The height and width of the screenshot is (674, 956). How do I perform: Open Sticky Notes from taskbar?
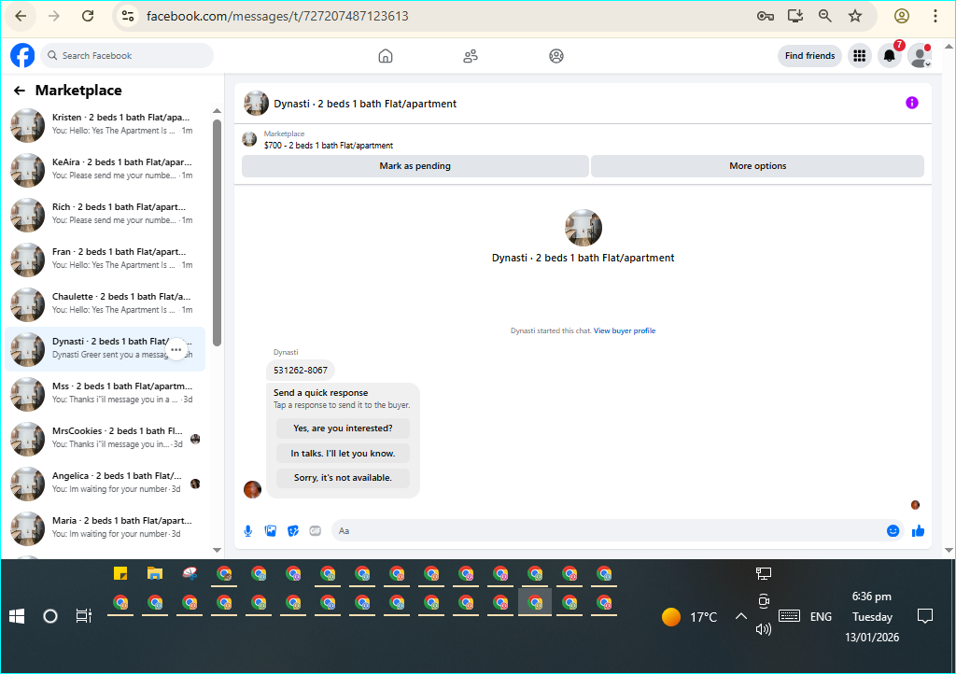120,573
